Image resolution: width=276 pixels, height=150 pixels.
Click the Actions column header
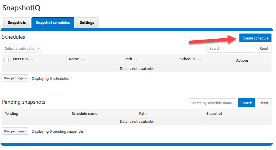[x=242, y=60]
